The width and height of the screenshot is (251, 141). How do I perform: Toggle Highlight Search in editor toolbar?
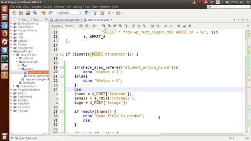120,26
